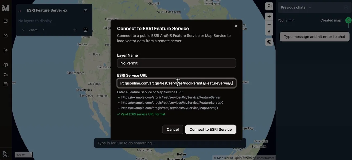
Task: Click the cloud icon in sidebar
Action: [x=6, y=75]
